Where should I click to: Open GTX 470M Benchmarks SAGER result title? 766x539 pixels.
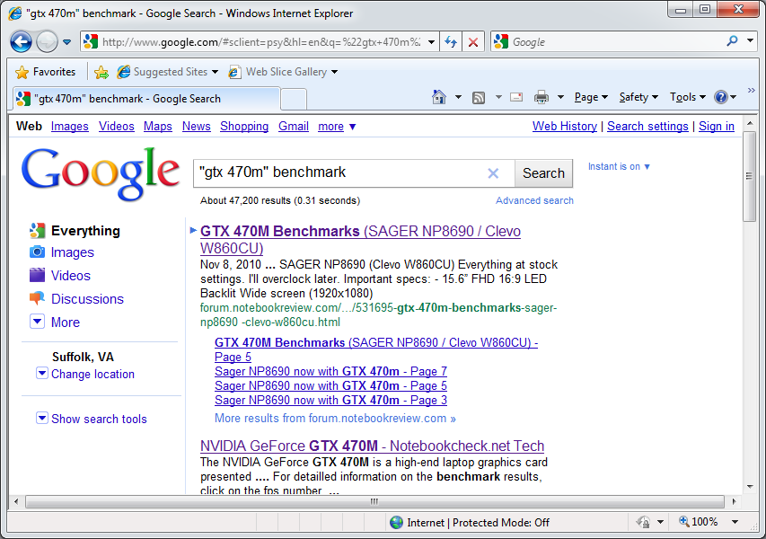coord(360,240)
